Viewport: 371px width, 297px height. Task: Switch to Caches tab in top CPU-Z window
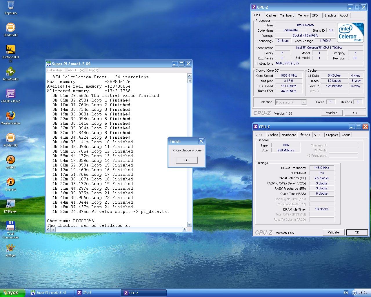[271, 15]
